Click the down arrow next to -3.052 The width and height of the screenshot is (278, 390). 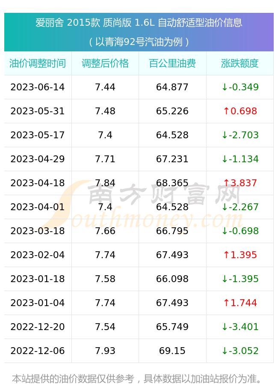225,351
